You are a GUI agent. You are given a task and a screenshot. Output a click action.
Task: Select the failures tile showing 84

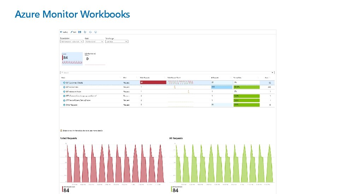72,59
